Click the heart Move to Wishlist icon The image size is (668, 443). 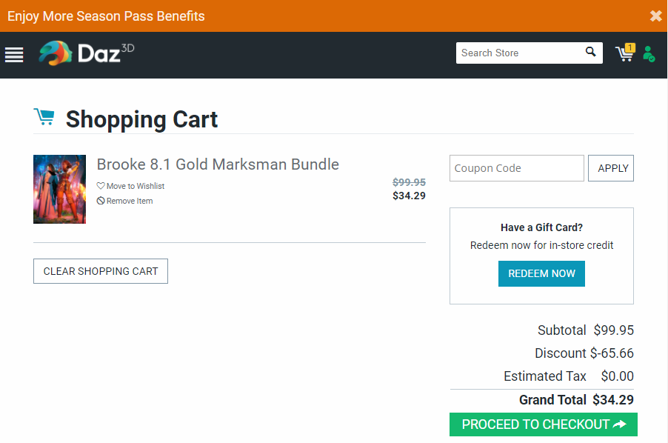pos(101,186)
